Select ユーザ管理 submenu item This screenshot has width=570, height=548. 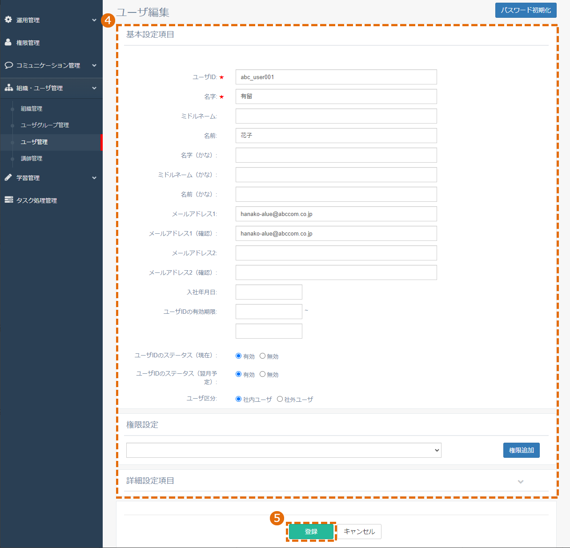tap(34, 142)
